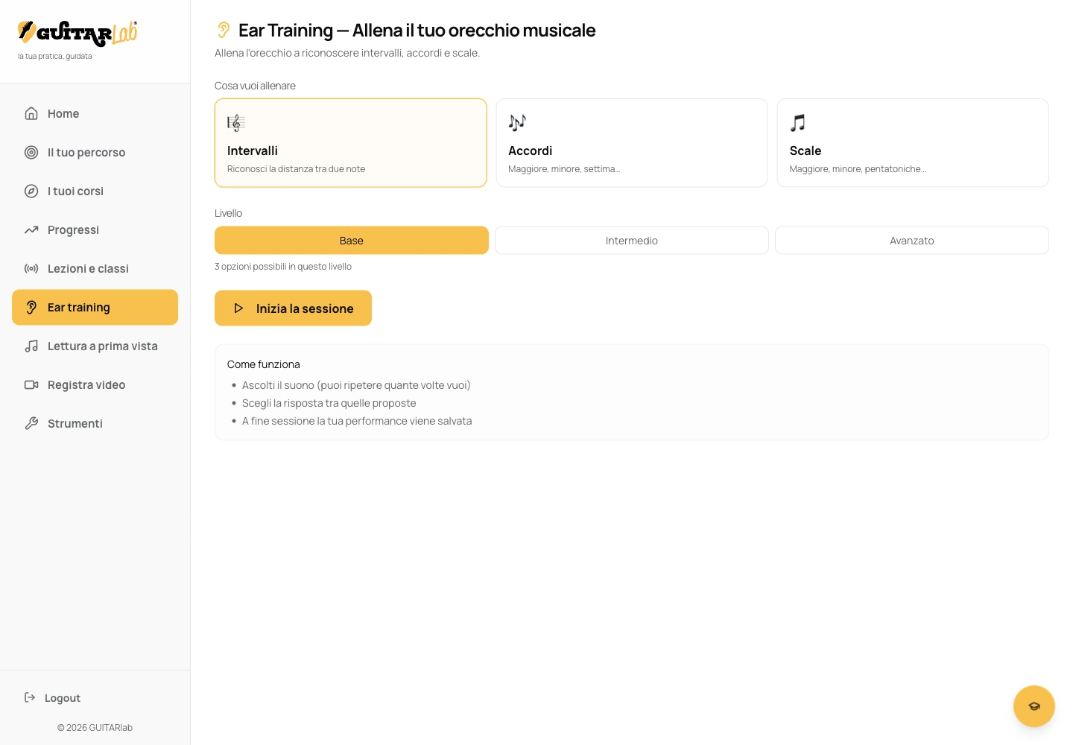Open the floating graduation cap helper button
The width and height of the screenshot is (1073, 745).
[x=1034, y=706]
